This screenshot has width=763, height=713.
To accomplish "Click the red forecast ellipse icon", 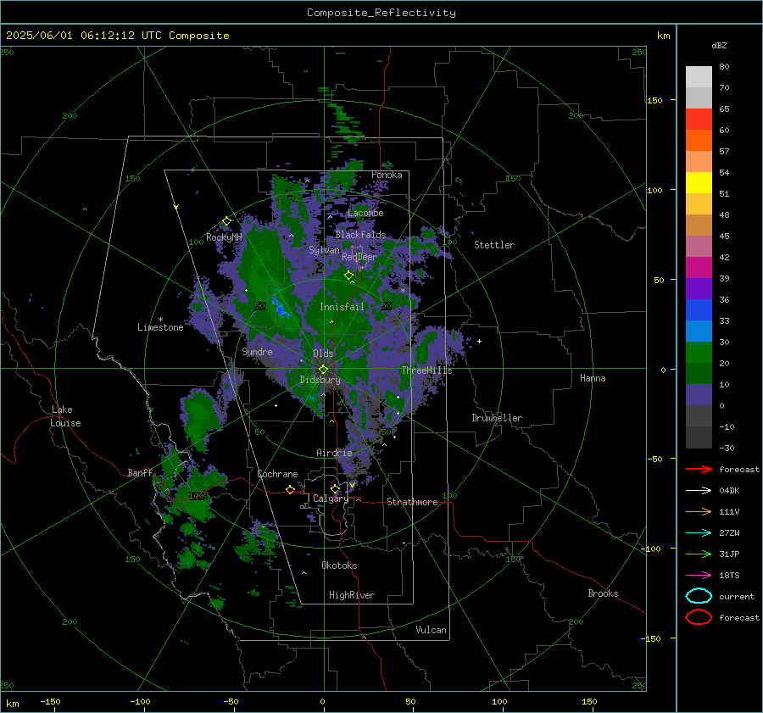I will pos(699,617).
